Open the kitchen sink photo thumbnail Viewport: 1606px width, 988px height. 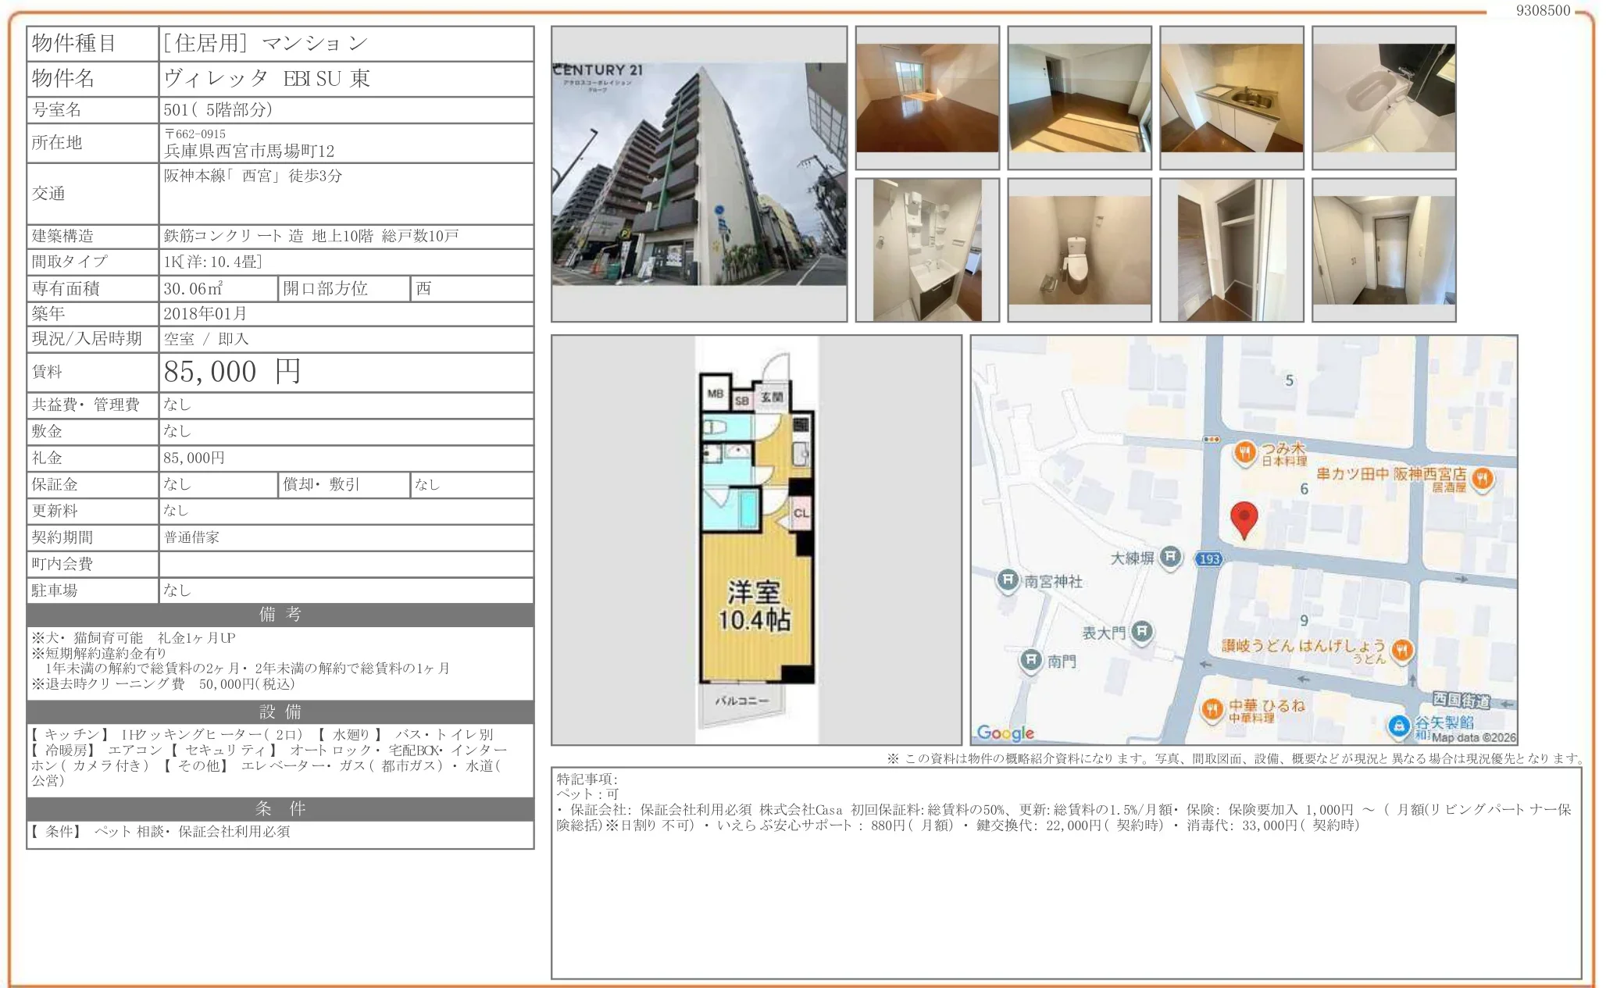pyautogui.click(x=1231, y=98)
